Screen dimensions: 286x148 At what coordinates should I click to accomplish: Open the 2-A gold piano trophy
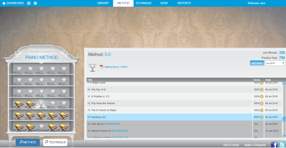tap(19, 115)
